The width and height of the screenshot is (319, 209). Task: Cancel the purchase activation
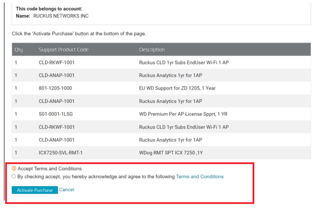point(66,190)
